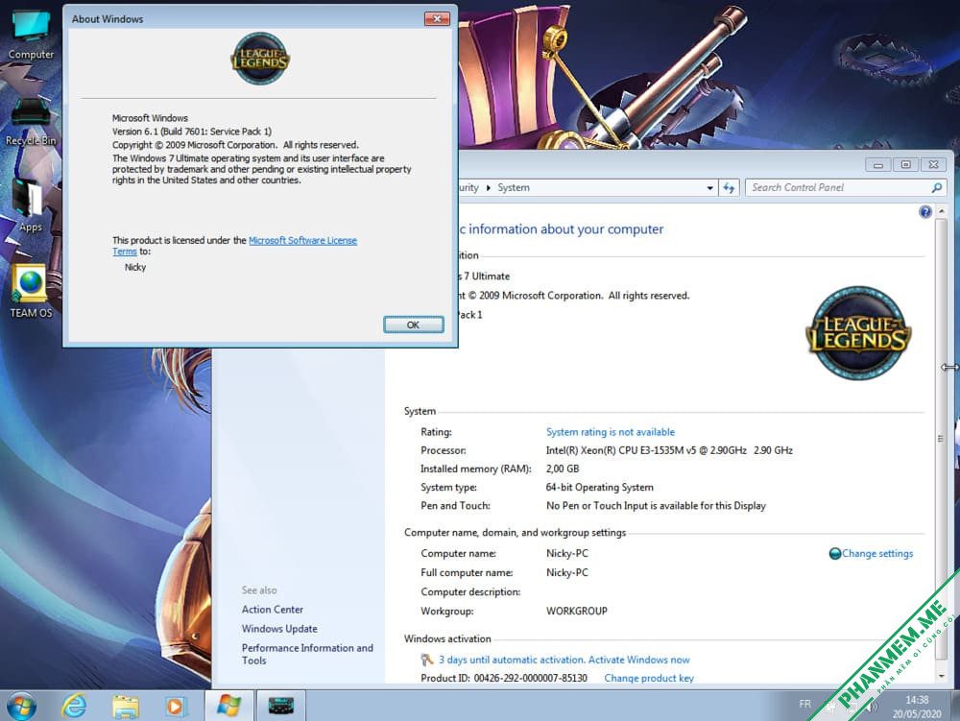Open the Terms link in About Windows
Screen dimensions: 960x721
(x=124, y=252)
